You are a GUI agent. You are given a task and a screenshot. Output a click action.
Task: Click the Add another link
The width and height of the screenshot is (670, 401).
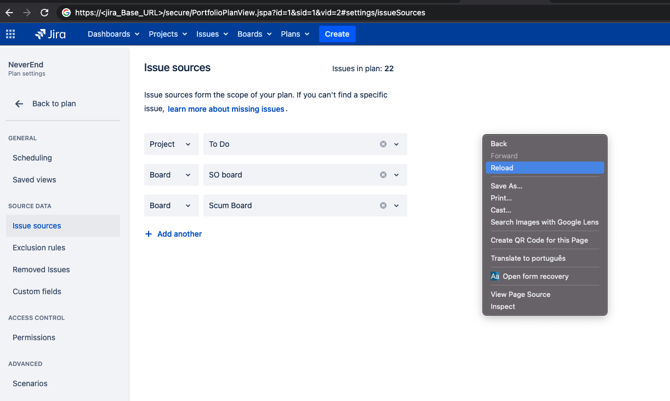pos(179,234)
